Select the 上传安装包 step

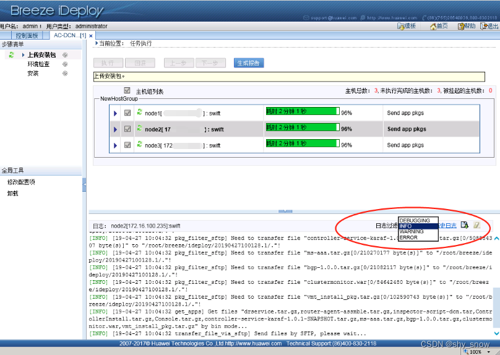click(x=42, y=55)
